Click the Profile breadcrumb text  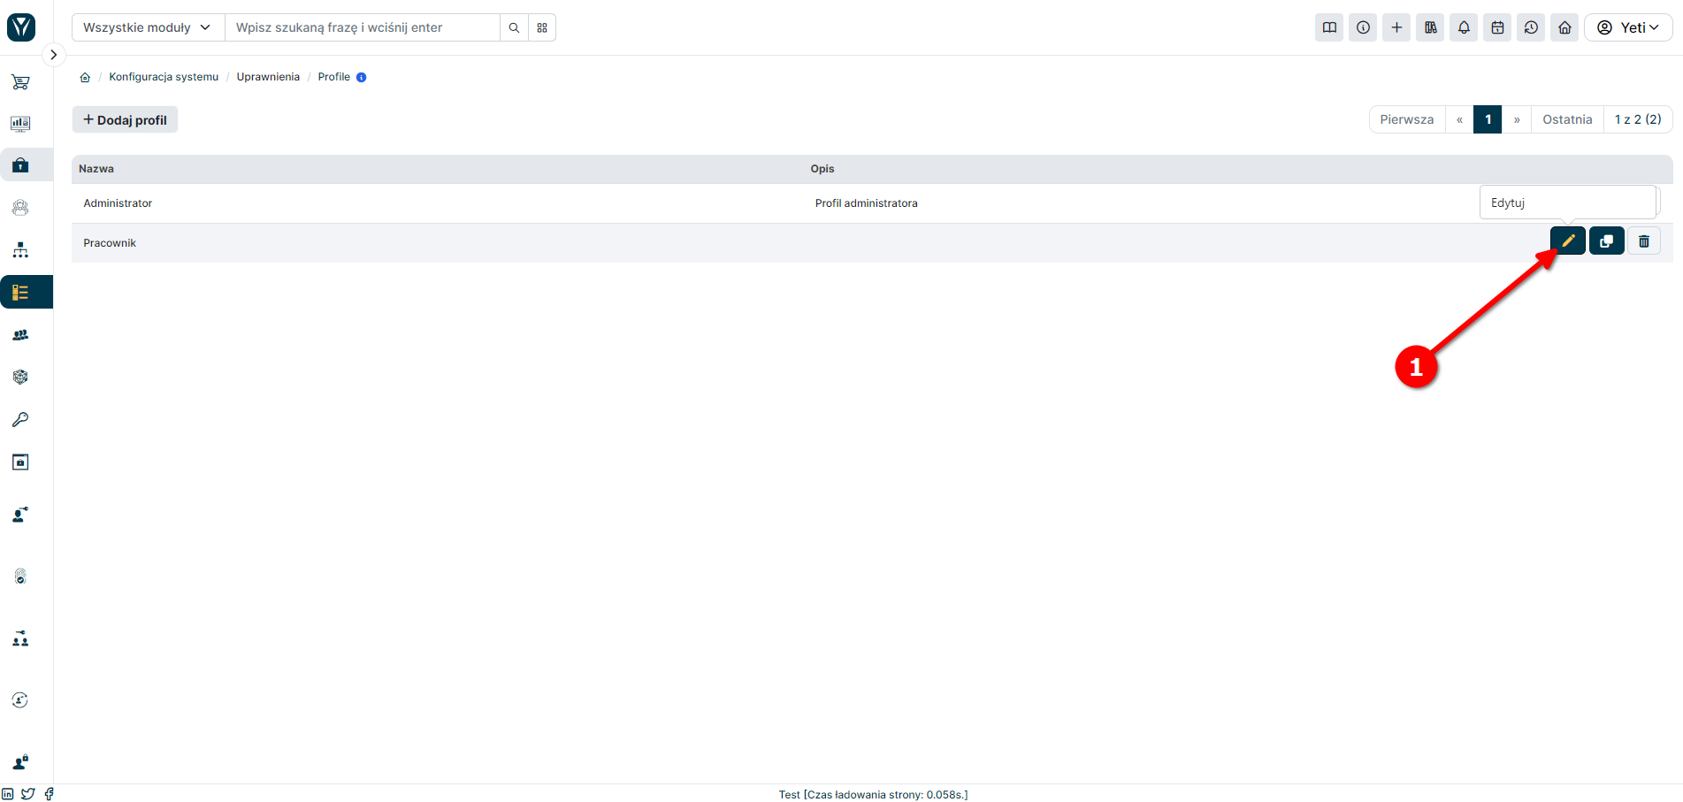(x=333, y=77)
